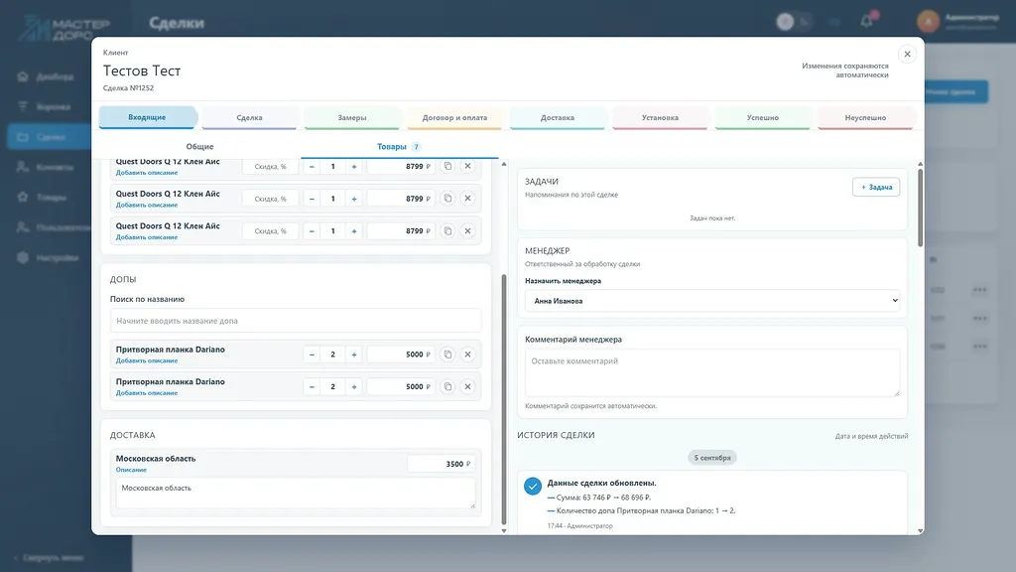Viewport: 1016px width, 572px height.
Task: Decrease quantity of second Притворная планка Dariano
Action: point(312,386)
